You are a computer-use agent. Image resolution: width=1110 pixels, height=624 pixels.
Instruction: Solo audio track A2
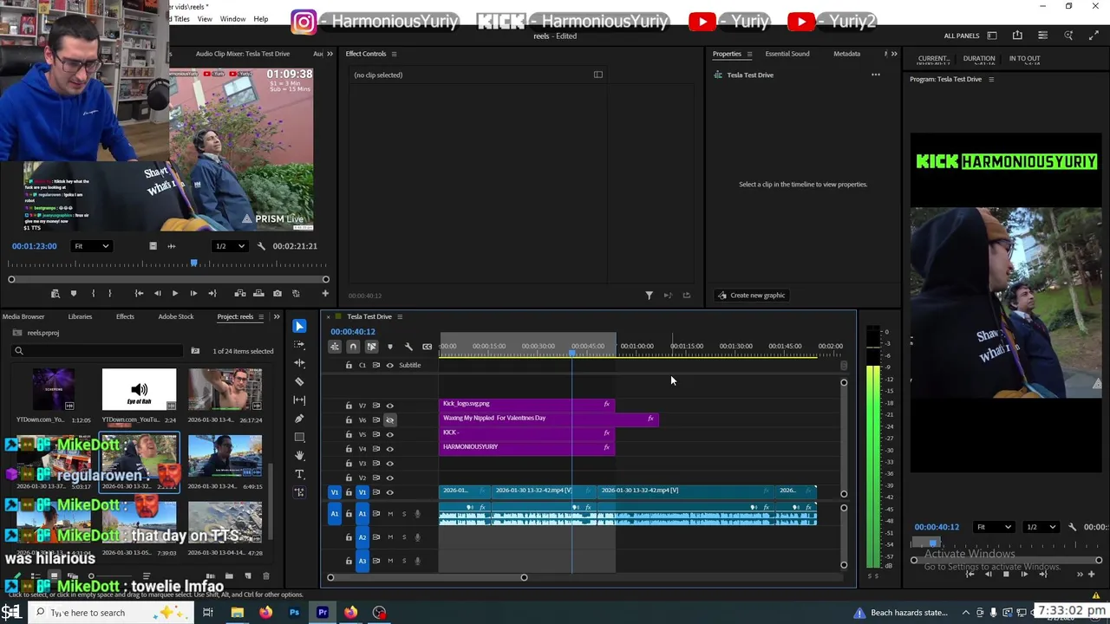click(403, 537)
